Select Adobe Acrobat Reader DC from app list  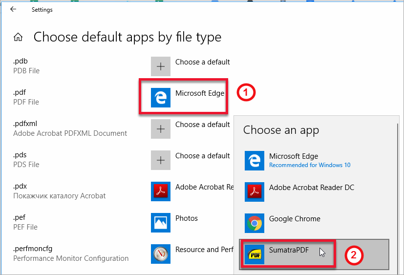tap(311, 188)
